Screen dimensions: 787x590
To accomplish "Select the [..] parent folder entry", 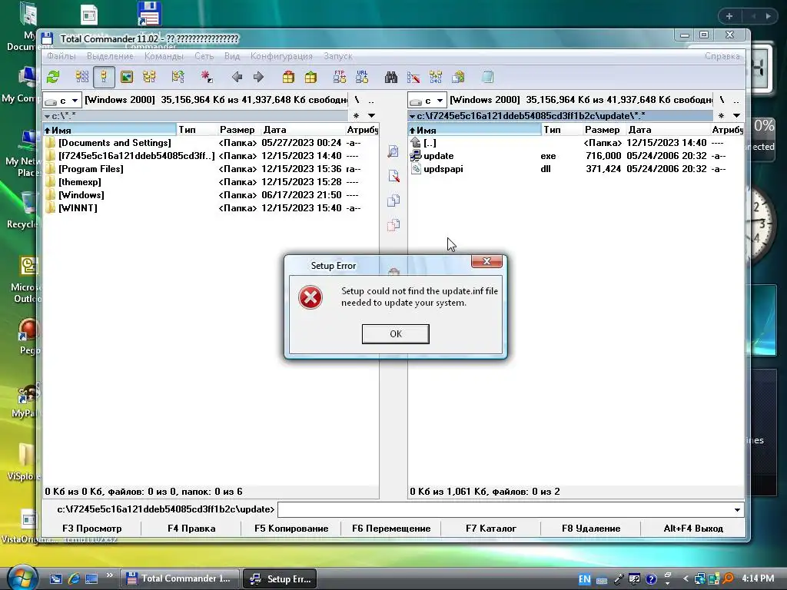I will click(576, 143).
